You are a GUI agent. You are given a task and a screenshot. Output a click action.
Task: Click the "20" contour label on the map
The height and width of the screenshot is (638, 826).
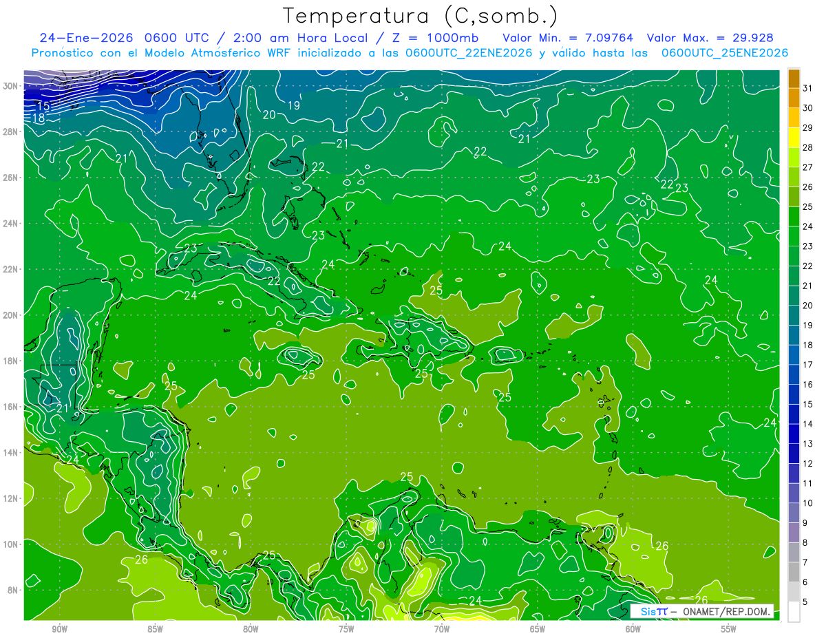[x=269, y=114]
